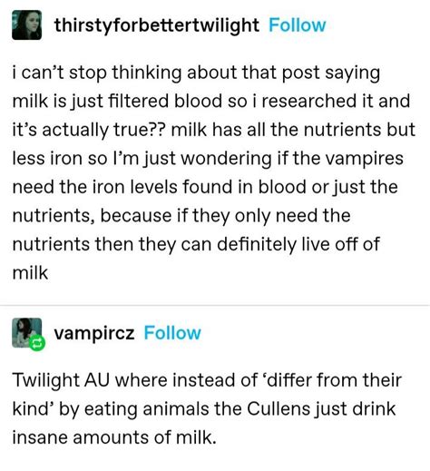Click the word "Cullens" in the reblog
The image size is (430, 471).
point(279,409)
